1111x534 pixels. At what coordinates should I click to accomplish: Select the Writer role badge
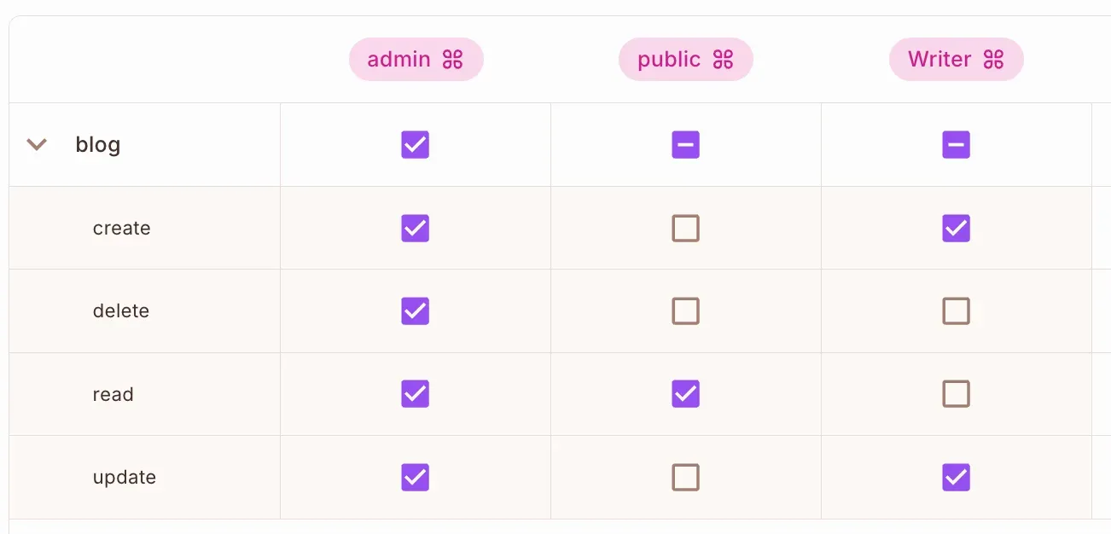(x=939, y=60)
